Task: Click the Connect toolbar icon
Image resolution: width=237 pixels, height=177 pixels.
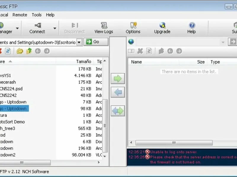Action: 38,25
